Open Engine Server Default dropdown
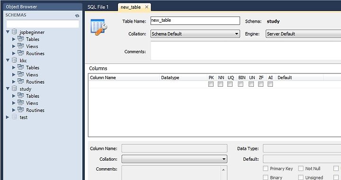The height and width of the screenshot is (180, 341). [x=304, y=34]
